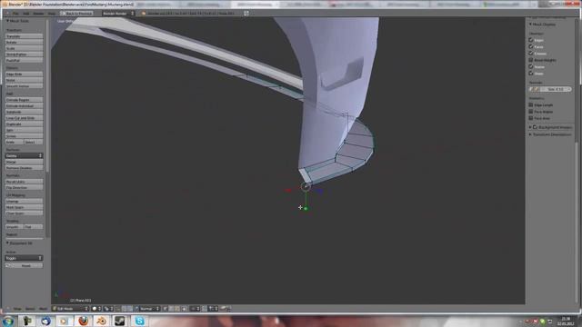Click the Loop Cut and Slide button
The height and width of the screenshot is (327, 582).
24,118
